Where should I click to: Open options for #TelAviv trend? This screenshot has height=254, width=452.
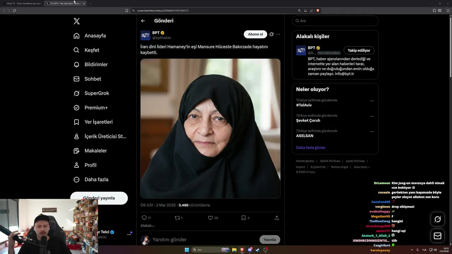(x=372, y=101)
